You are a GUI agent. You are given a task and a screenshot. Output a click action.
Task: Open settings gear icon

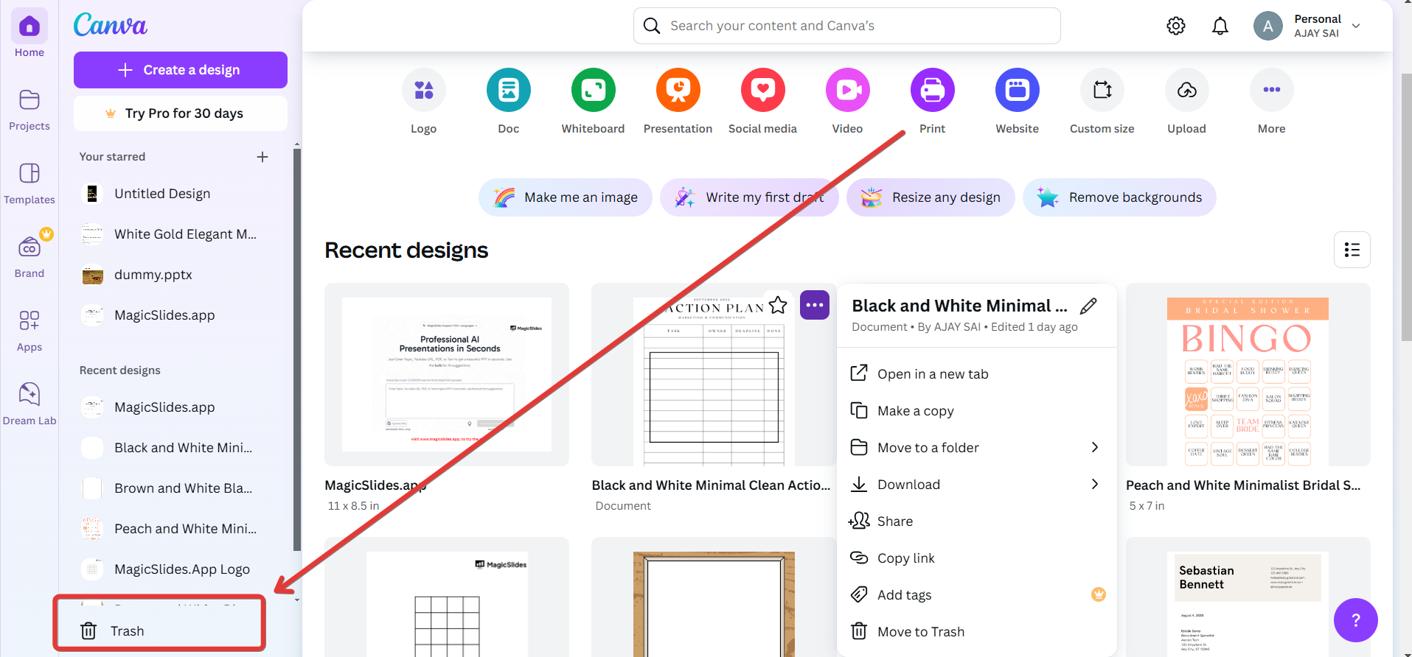pos(1176,26)
